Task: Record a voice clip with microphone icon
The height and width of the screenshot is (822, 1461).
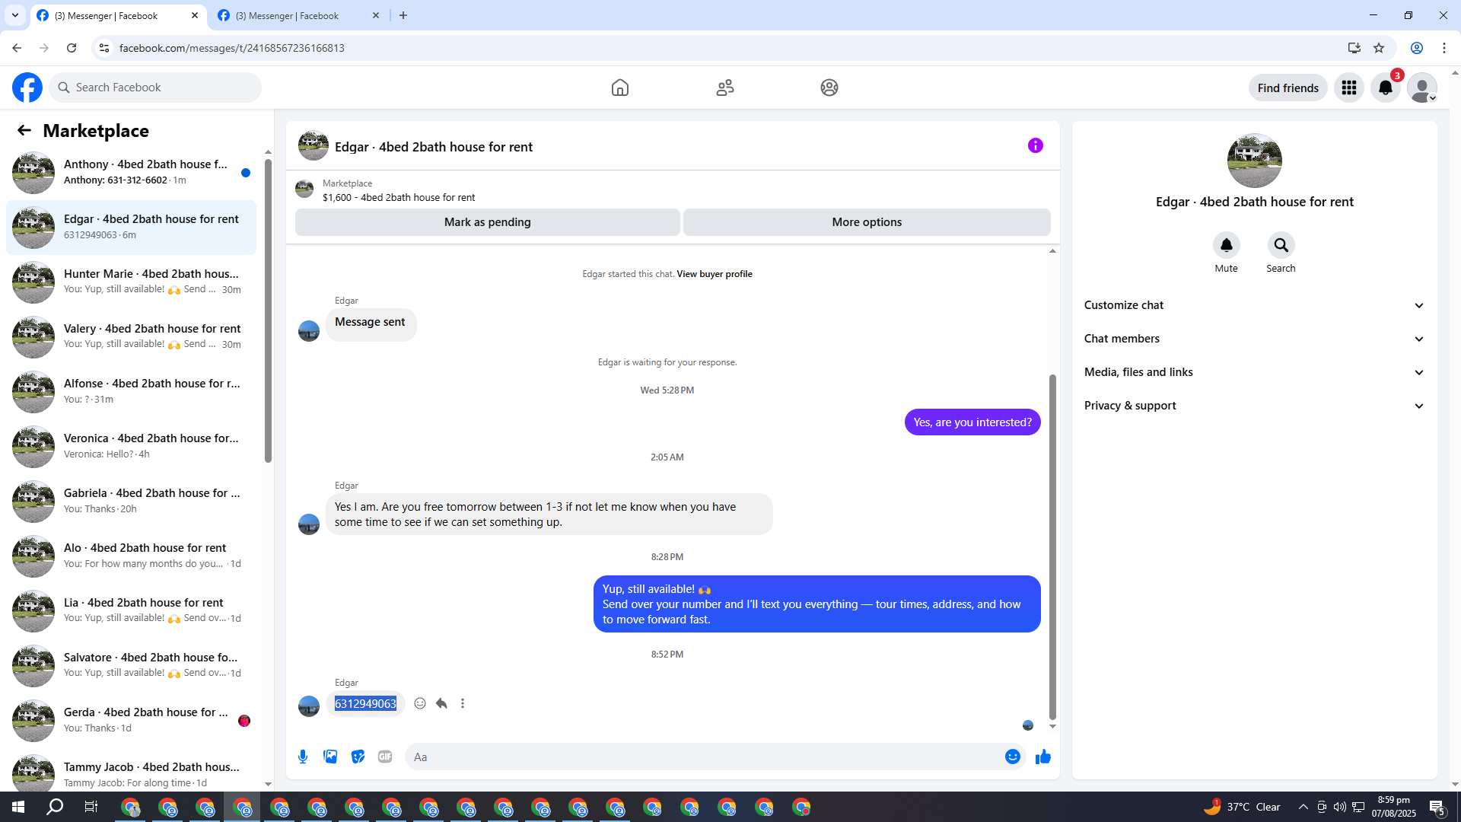Action: pos(303,757)
